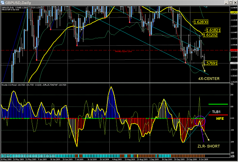Click the 8 Oct 2009 date label
The image size is (238, 162).
[x=204, y=159]
